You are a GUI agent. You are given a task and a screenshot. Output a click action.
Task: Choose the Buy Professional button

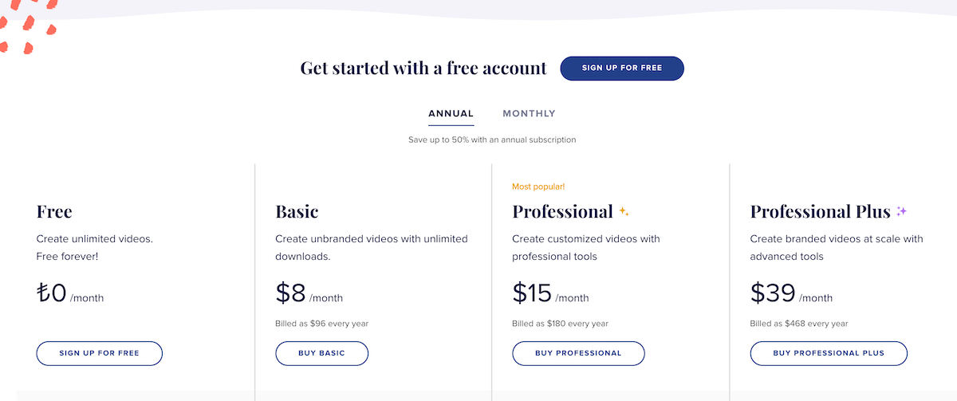[x=578, y=353]
